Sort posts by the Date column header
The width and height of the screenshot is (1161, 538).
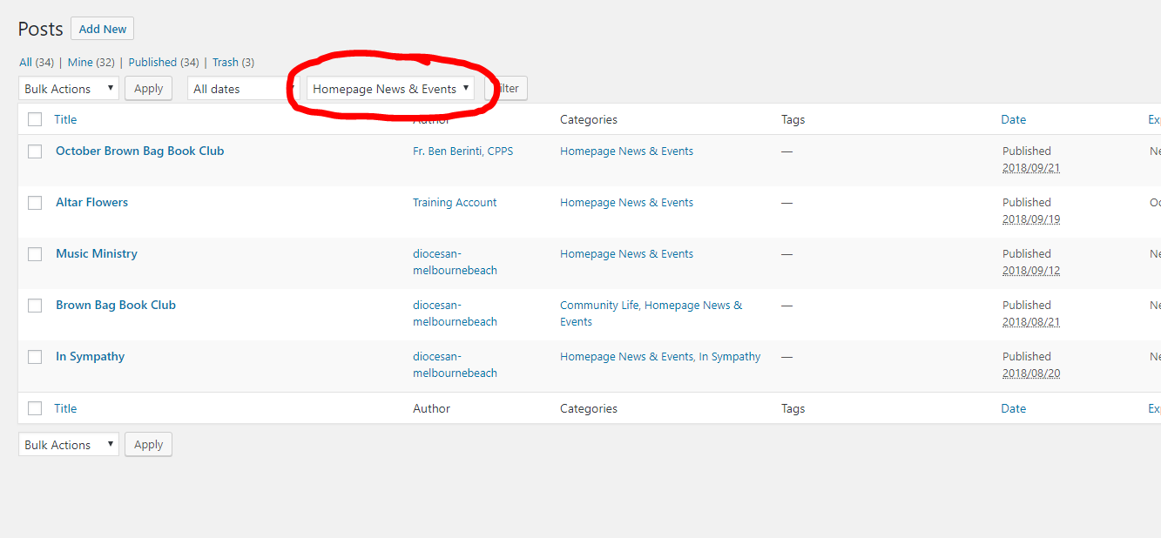1013,119
